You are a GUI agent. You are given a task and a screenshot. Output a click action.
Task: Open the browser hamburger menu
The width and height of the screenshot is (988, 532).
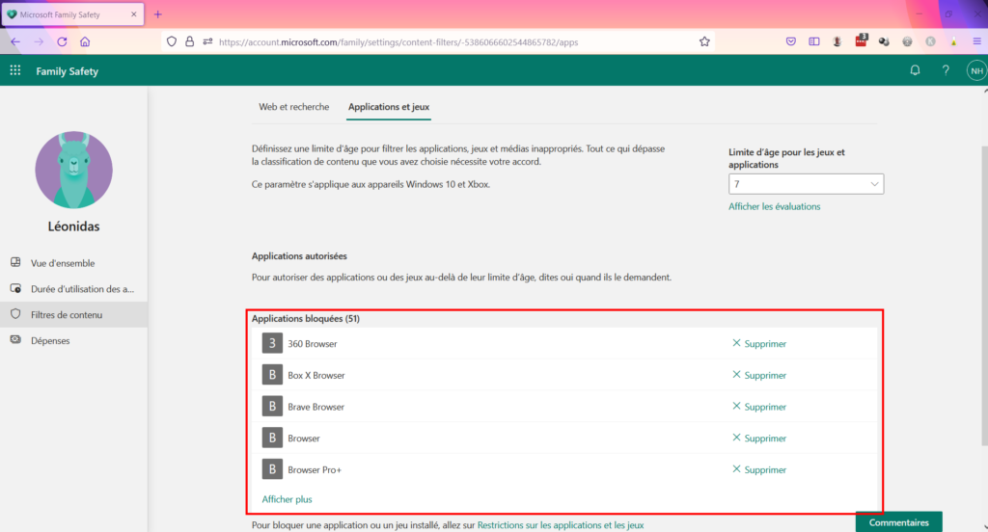(x=976, y=41)
